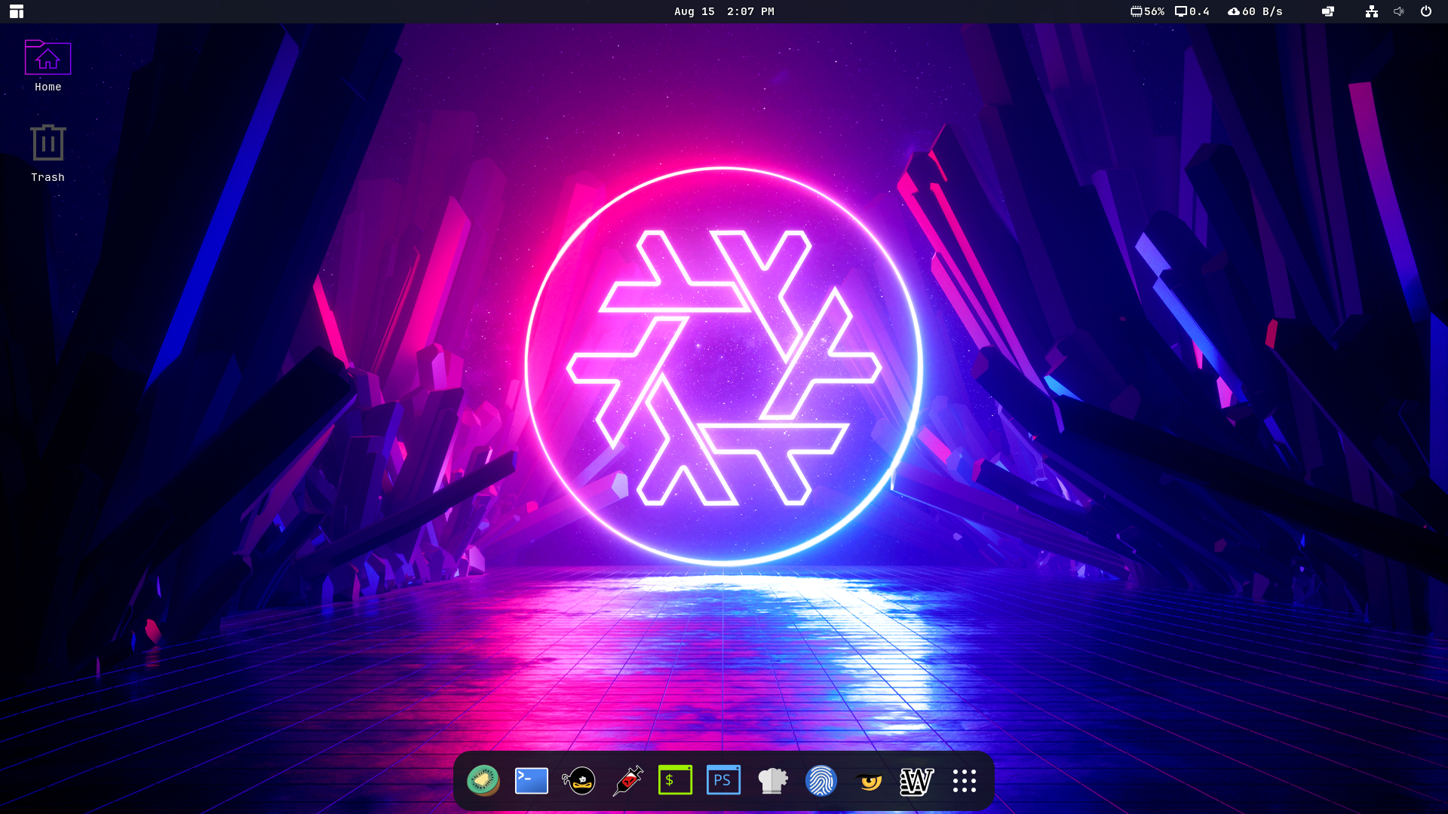This screenshot has width=1448, height=814.
Task: Open the green dollar-sign terminal app
Action: 676,781
